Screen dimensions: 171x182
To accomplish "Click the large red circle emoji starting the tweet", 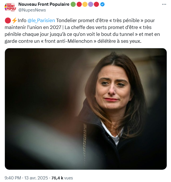I will [x=8, y=21].
